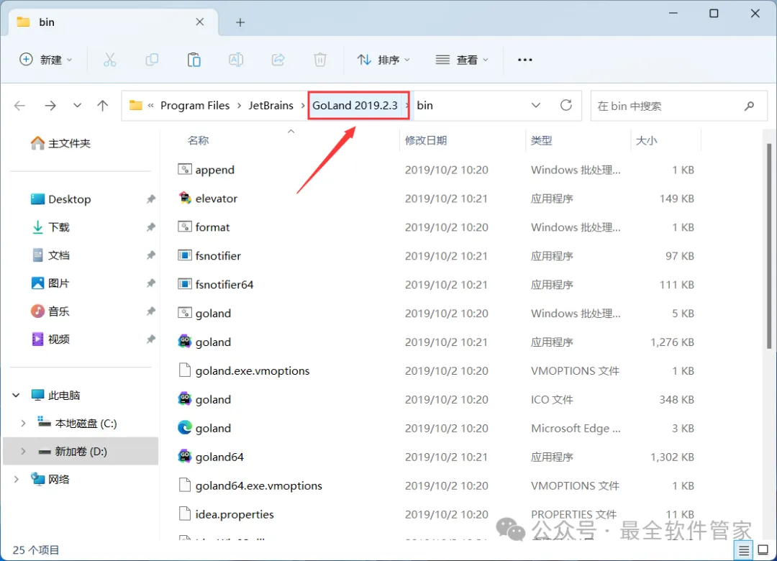The image size is (777, 561).
Task: Expand Network (网络) tree node
Action: point(16,479)
